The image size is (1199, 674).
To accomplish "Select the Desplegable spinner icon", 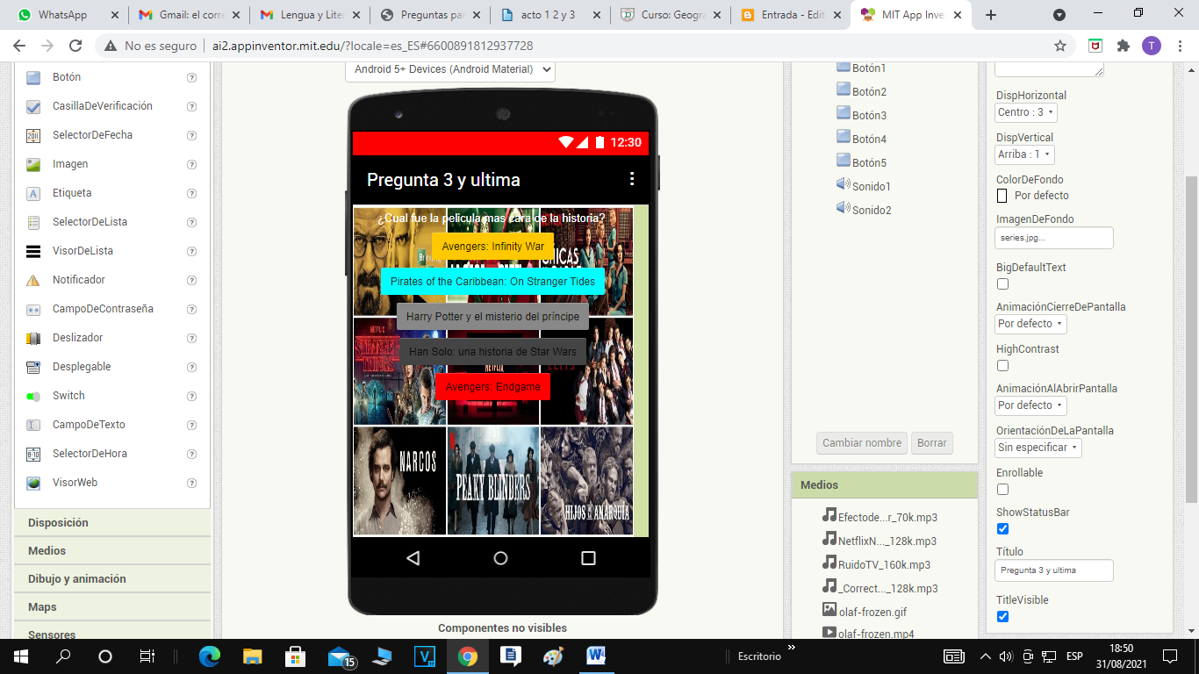I will pos(33,367).
